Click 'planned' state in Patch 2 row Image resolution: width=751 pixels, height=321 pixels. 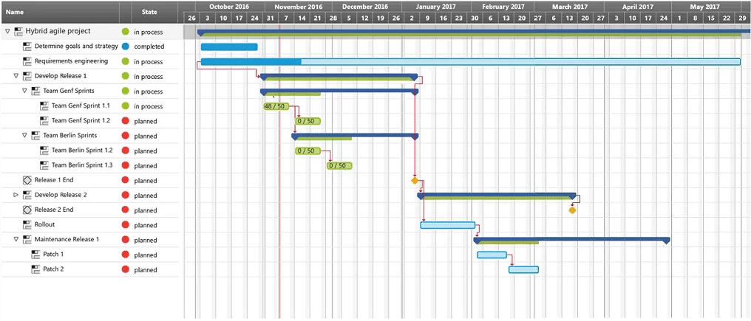click(x=146, y=270)
